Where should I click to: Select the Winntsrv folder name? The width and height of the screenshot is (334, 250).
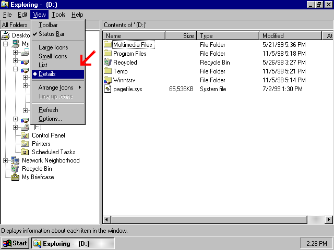[x=124, y=80]
